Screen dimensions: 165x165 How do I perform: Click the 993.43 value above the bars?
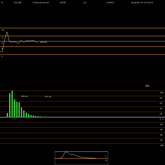coord(24,96)
